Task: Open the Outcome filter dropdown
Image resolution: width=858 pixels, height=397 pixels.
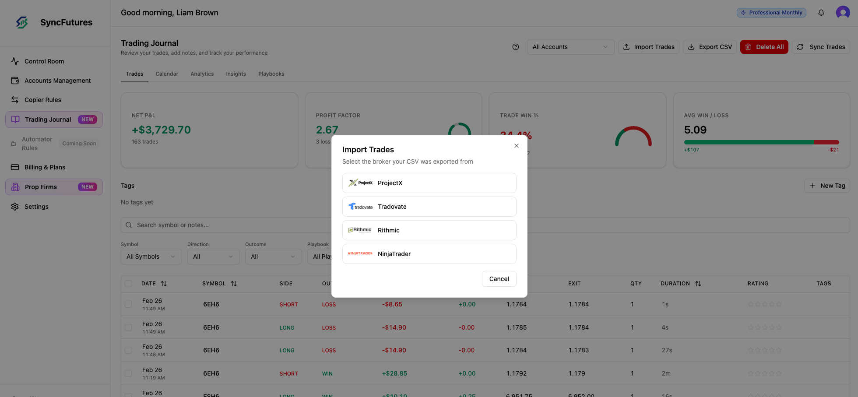Action: 273,256
